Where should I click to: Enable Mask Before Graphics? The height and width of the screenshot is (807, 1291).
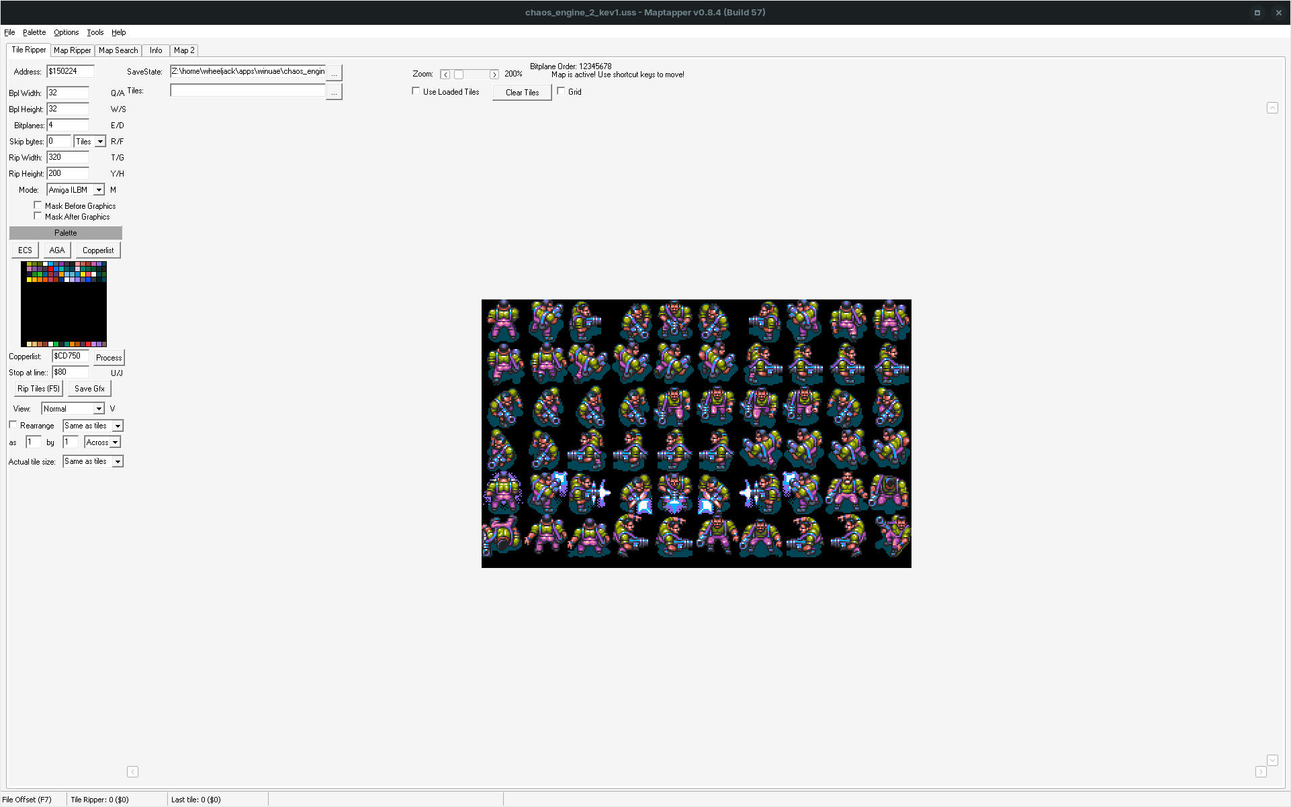[x=38, y=205]
